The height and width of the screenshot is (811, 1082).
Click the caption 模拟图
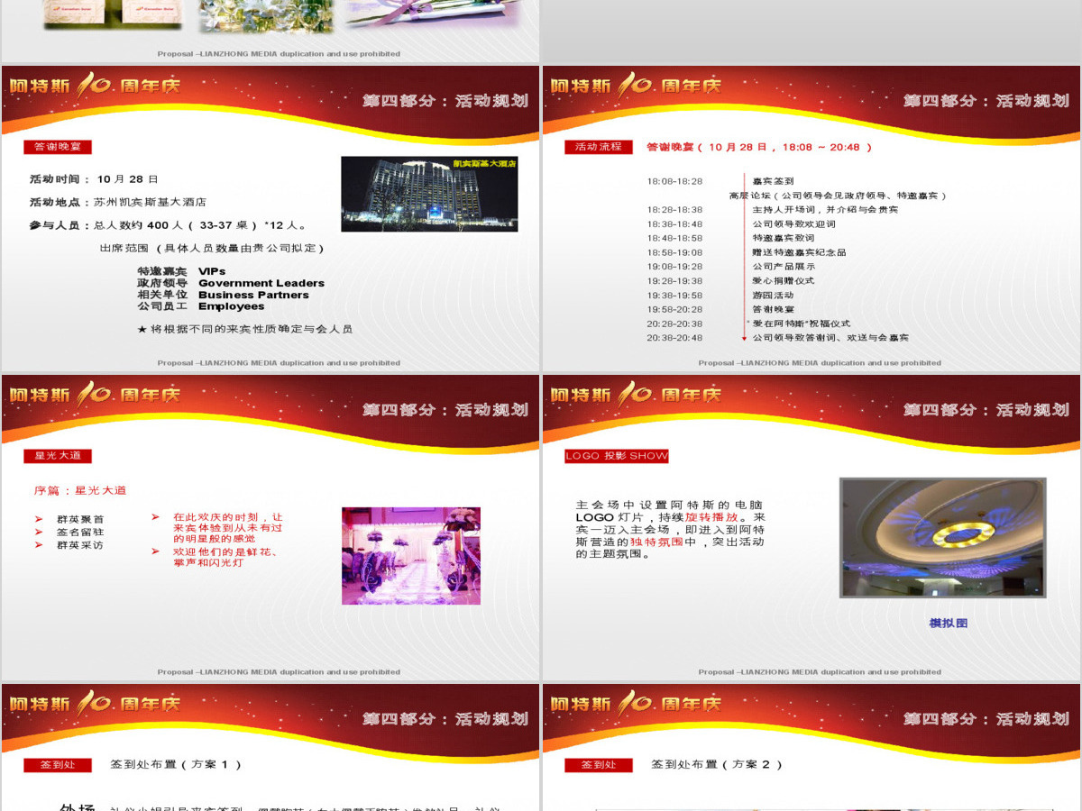coord(949,623)
